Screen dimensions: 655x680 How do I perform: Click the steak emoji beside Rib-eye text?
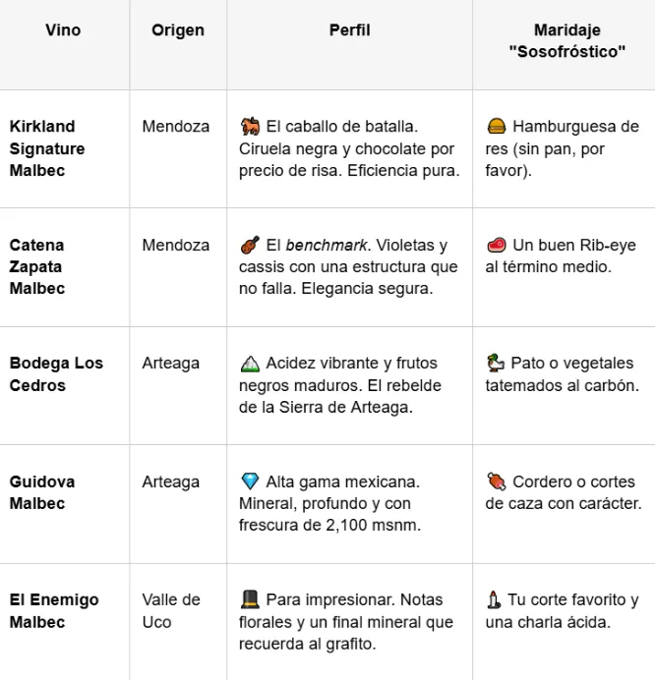[x=496, y=245]
